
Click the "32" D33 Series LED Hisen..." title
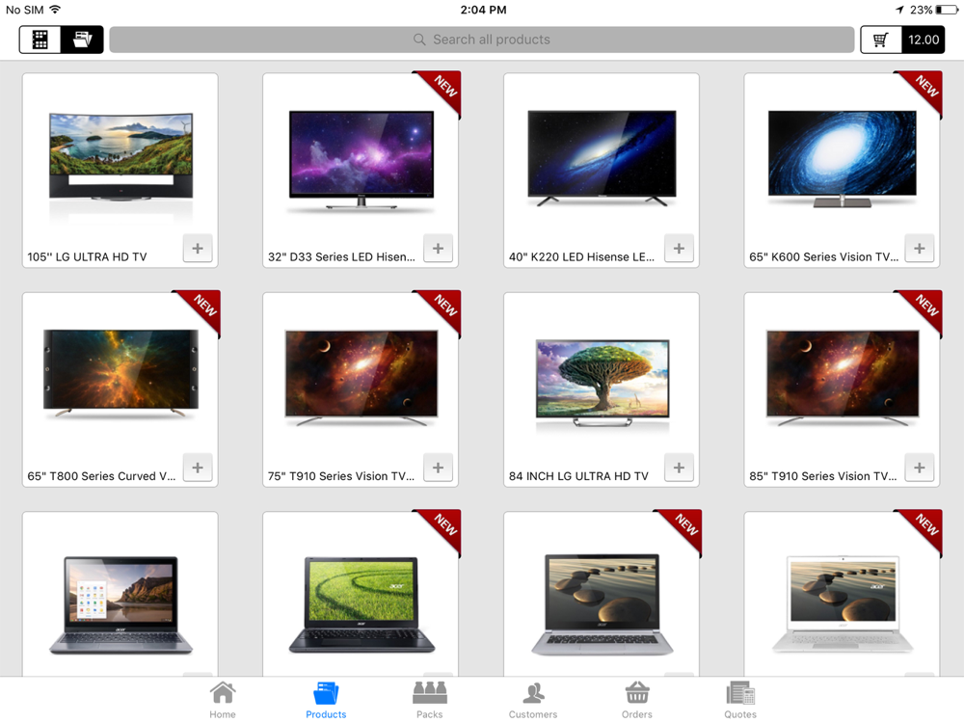pos(342,257)
